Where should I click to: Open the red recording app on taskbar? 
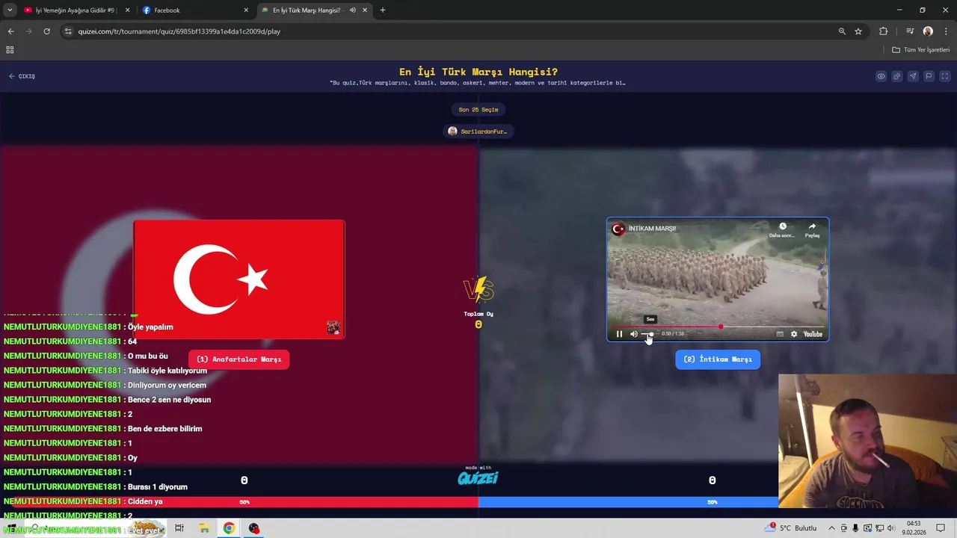tap(254, 528)
